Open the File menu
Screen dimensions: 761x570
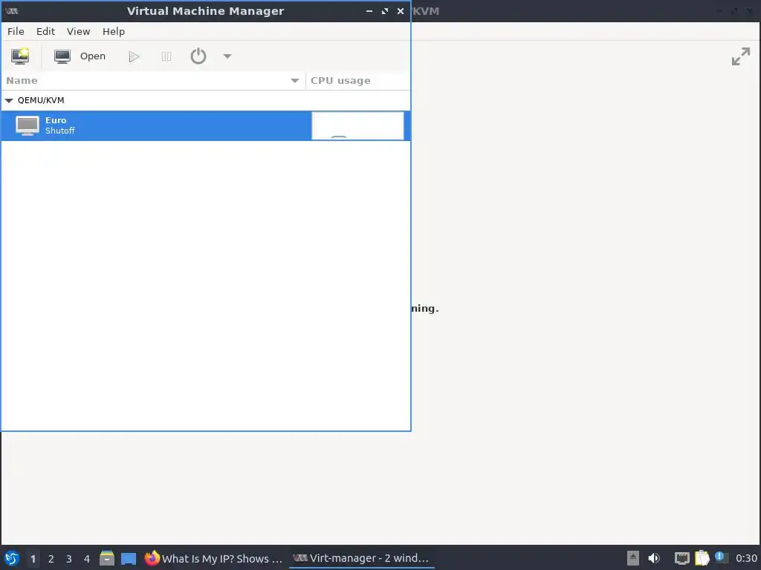[16, 31]
